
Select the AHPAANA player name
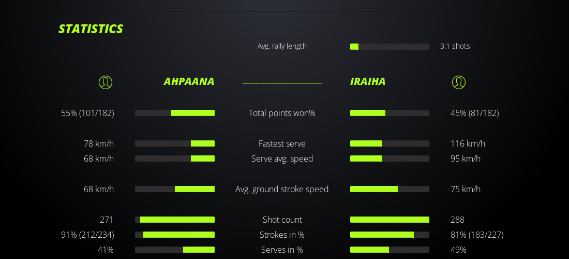189,81
